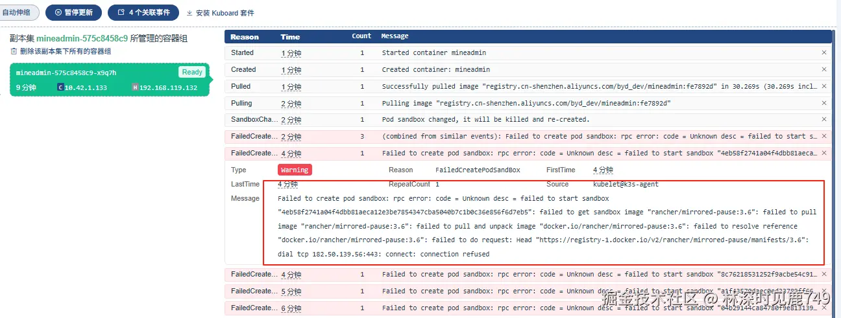Click the time 1 分钟 of Started event
Screen dimensions: 841x318
click(291, 53)
